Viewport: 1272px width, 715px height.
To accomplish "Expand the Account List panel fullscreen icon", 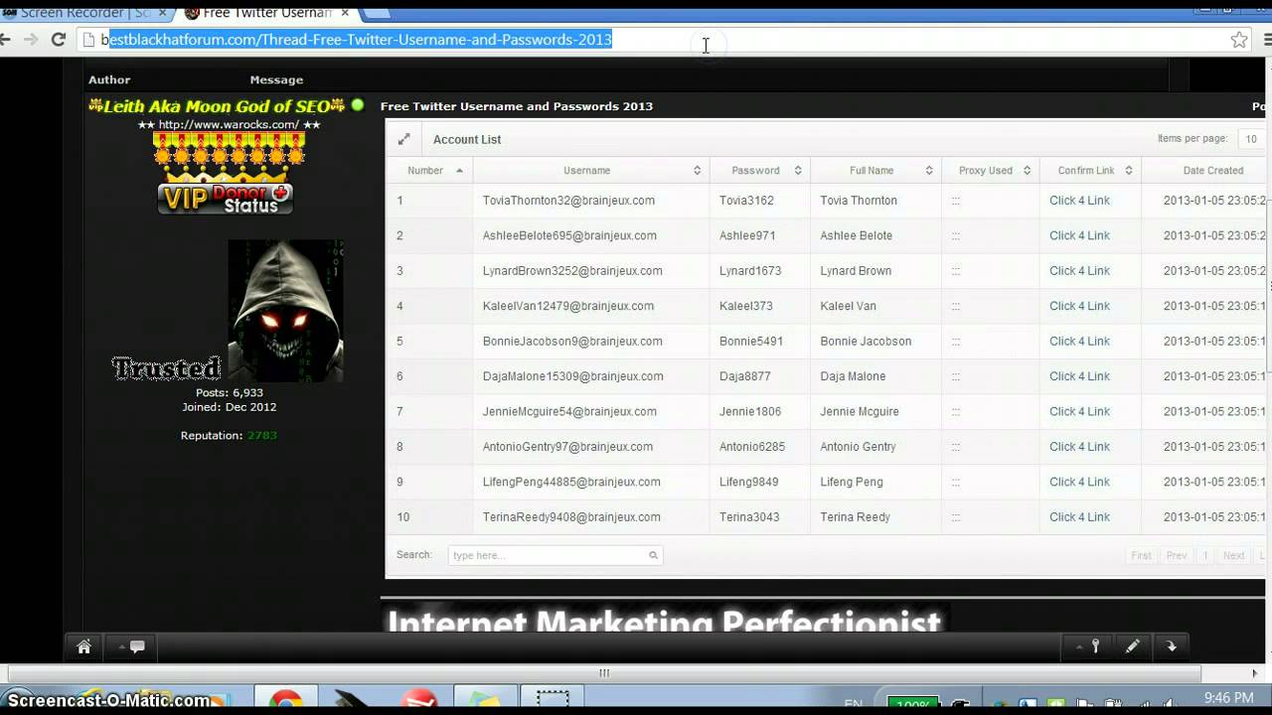I will pos(403,140).
